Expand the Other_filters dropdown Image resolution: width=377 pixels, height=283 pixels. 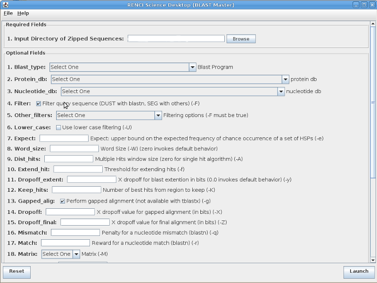158,115
